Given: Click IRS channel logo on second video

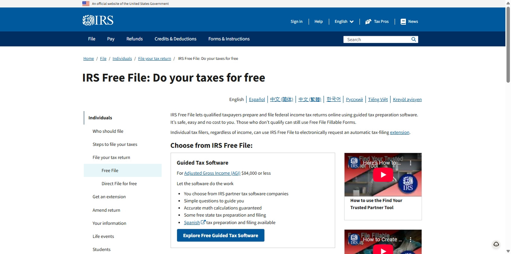Looking at the screenshot, I should tap(354, 239).
